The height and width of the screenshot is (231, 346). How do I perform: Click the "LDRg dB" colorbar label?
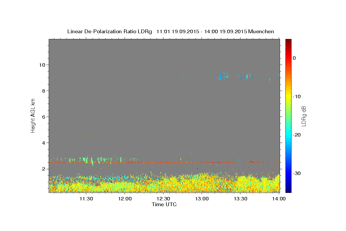click(303, 116)
